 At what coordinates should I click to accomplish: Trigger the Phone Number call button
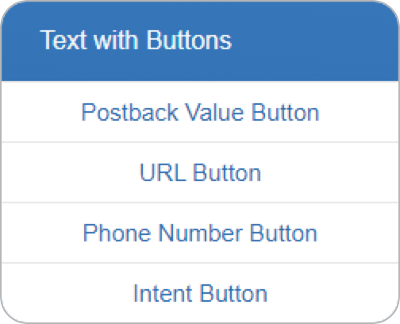[200, 233]
